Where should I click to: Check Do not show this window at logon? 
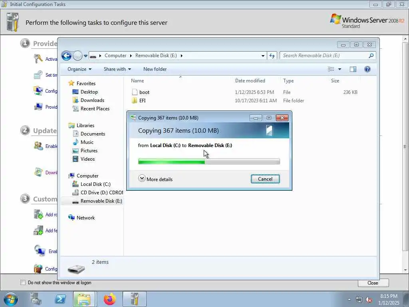click(x=23, y=283)
